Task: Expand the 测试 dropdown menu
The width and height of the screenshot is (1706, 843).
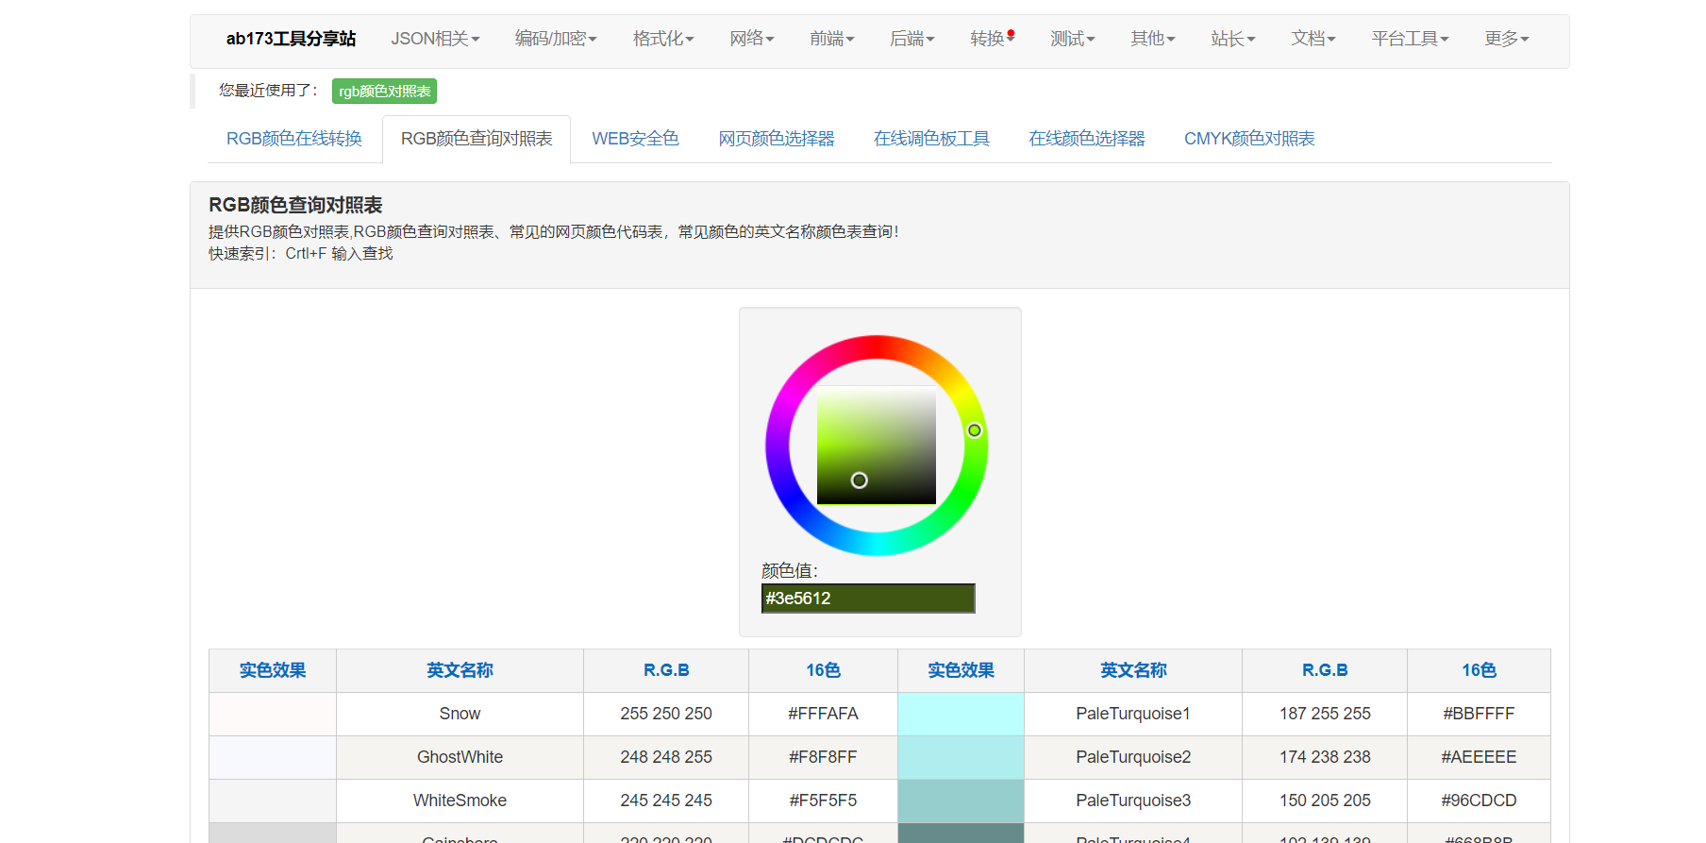Action: pos(1073,39)
